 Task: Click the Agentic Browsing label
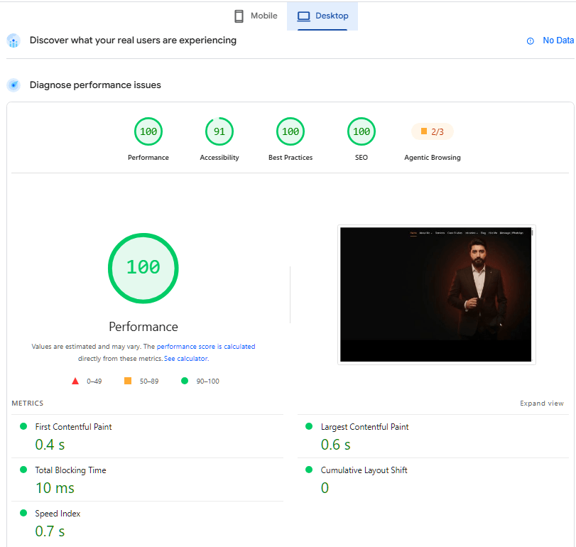433,158
